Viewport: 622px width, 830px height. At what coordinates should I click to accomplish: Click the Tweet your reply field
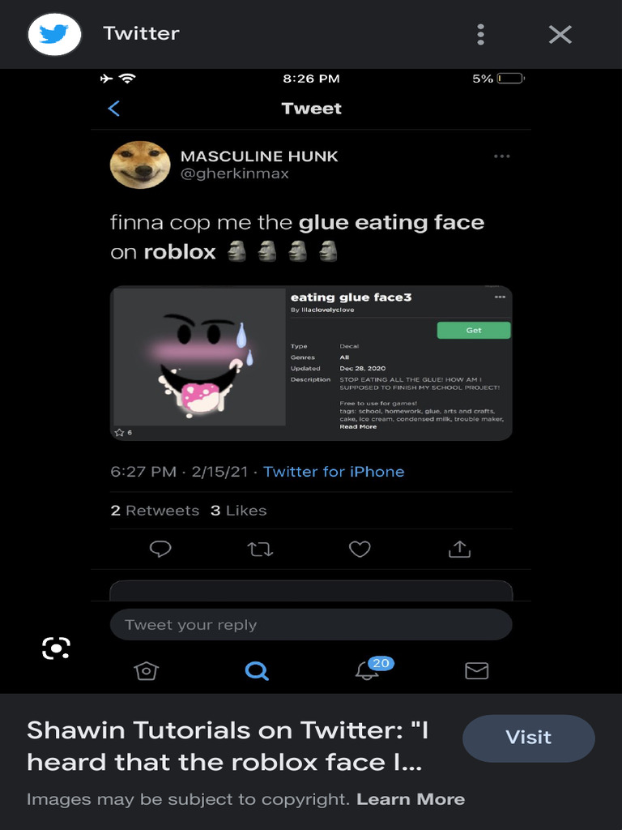click(311, 625)
